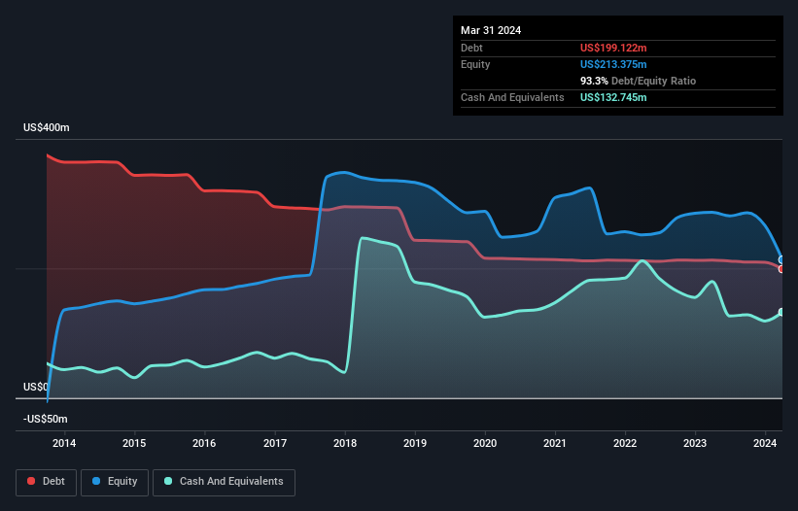
Task: Click the 2023 x-axis label
Action: tap(695, 443)
